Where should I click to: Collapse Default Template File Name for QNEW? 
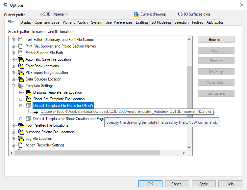click(21, 106)
